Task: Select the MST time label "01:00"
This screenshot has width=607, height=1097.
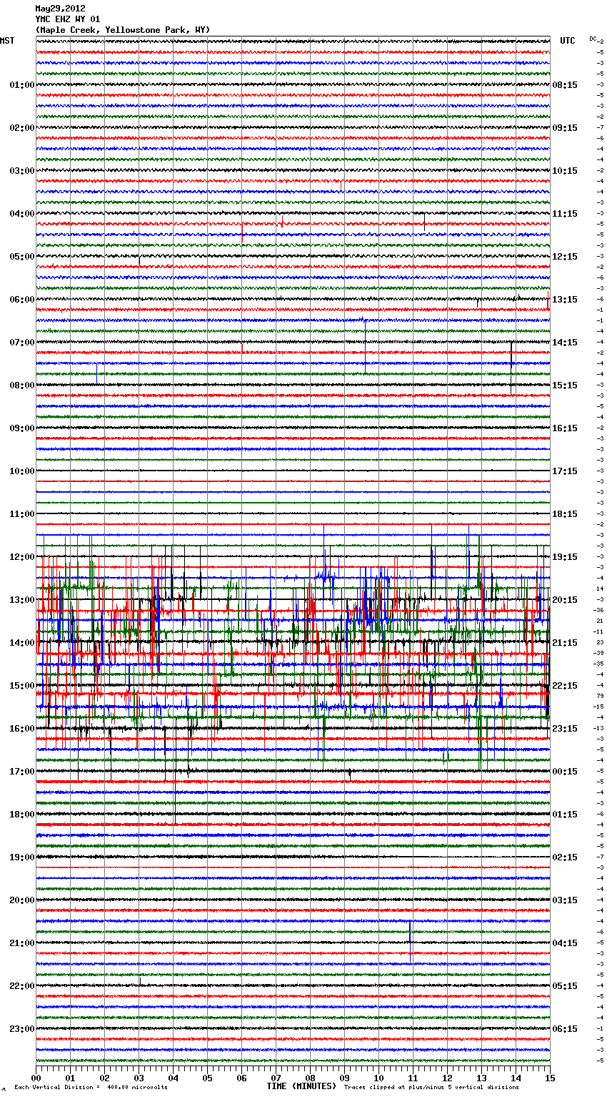Action: pos(22,85)
